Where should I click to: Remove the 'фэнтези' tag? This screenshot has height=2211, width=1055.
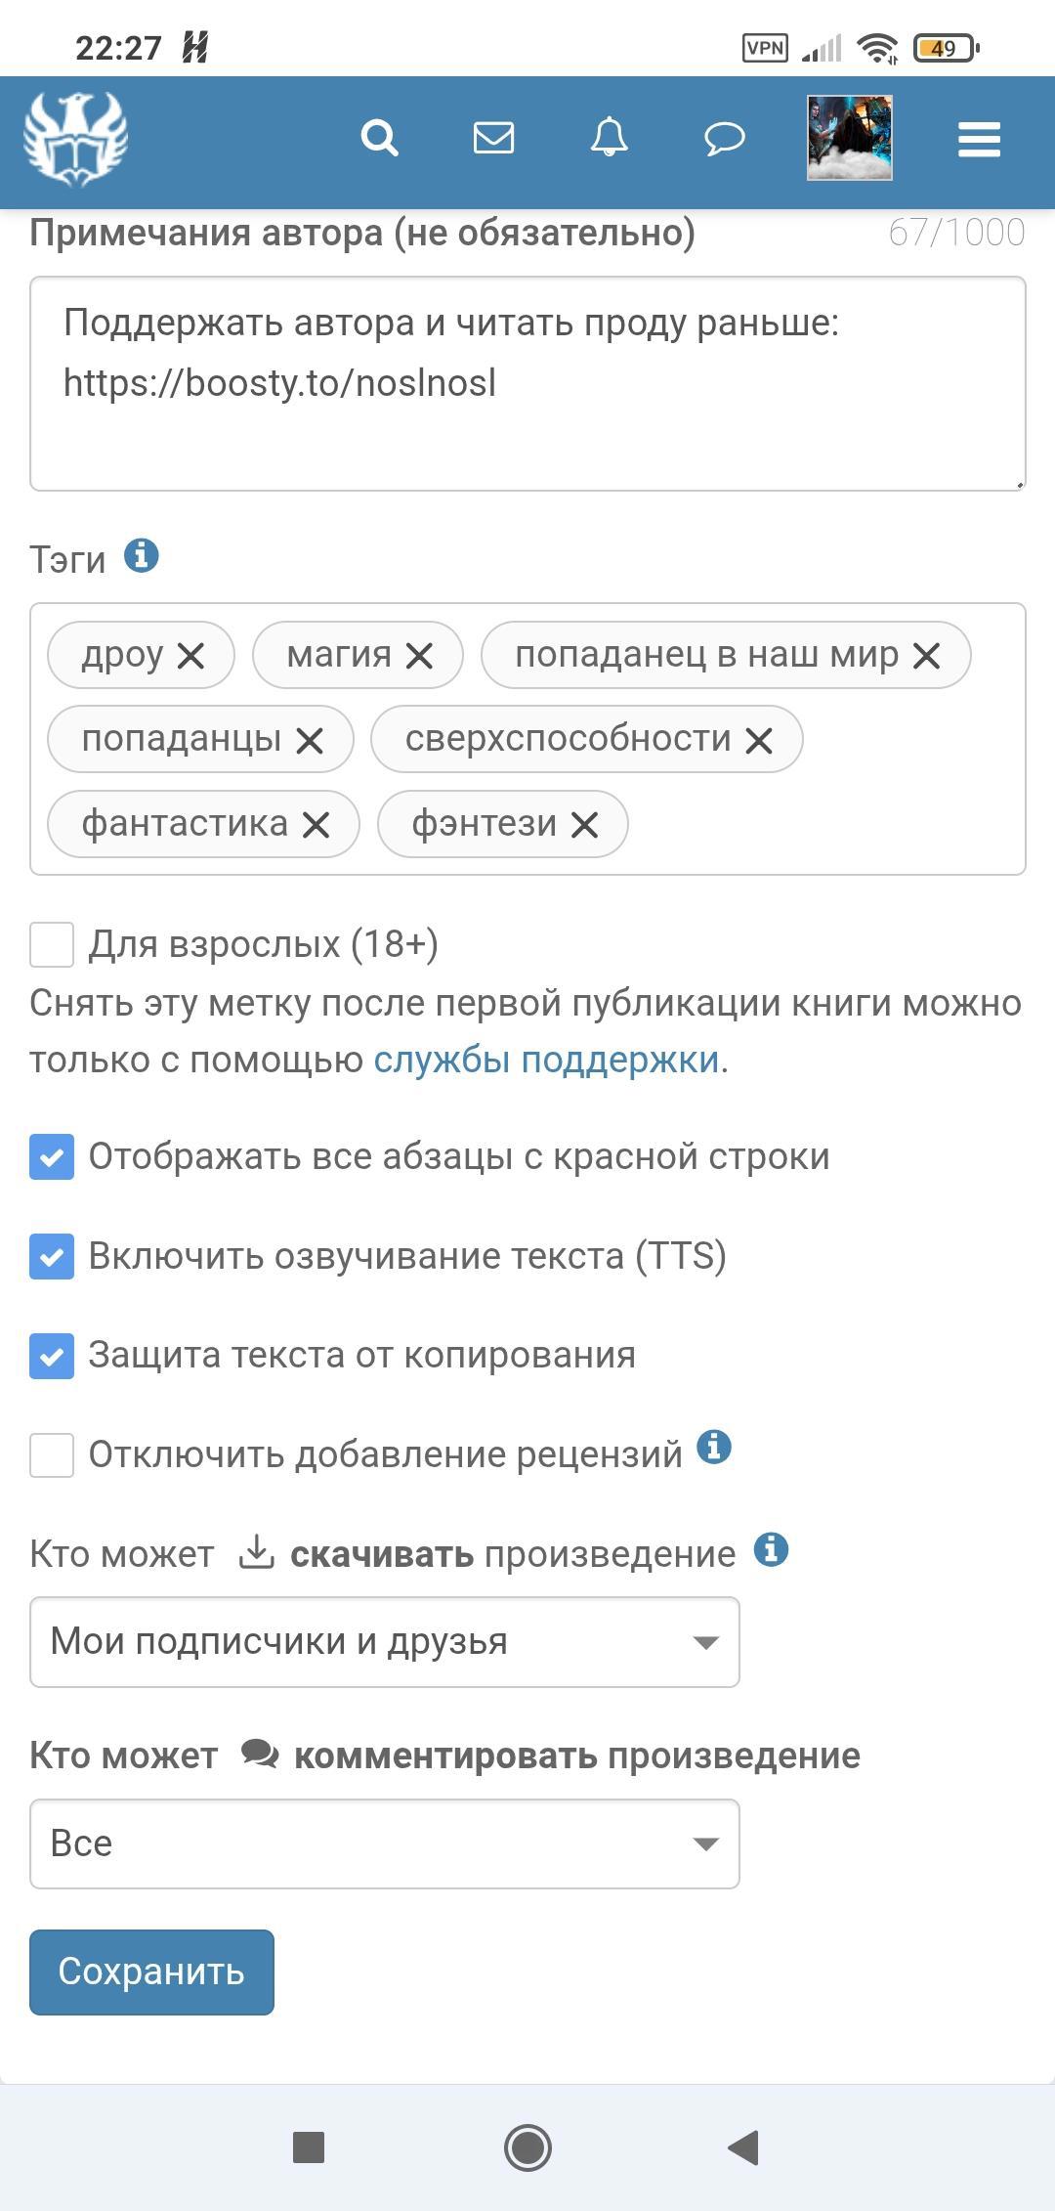click(585, 826)
